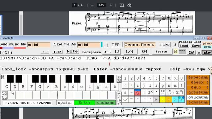Viewport: 212px width, 119px height.
Task: Click the note string text line
Action: point(106,58)
